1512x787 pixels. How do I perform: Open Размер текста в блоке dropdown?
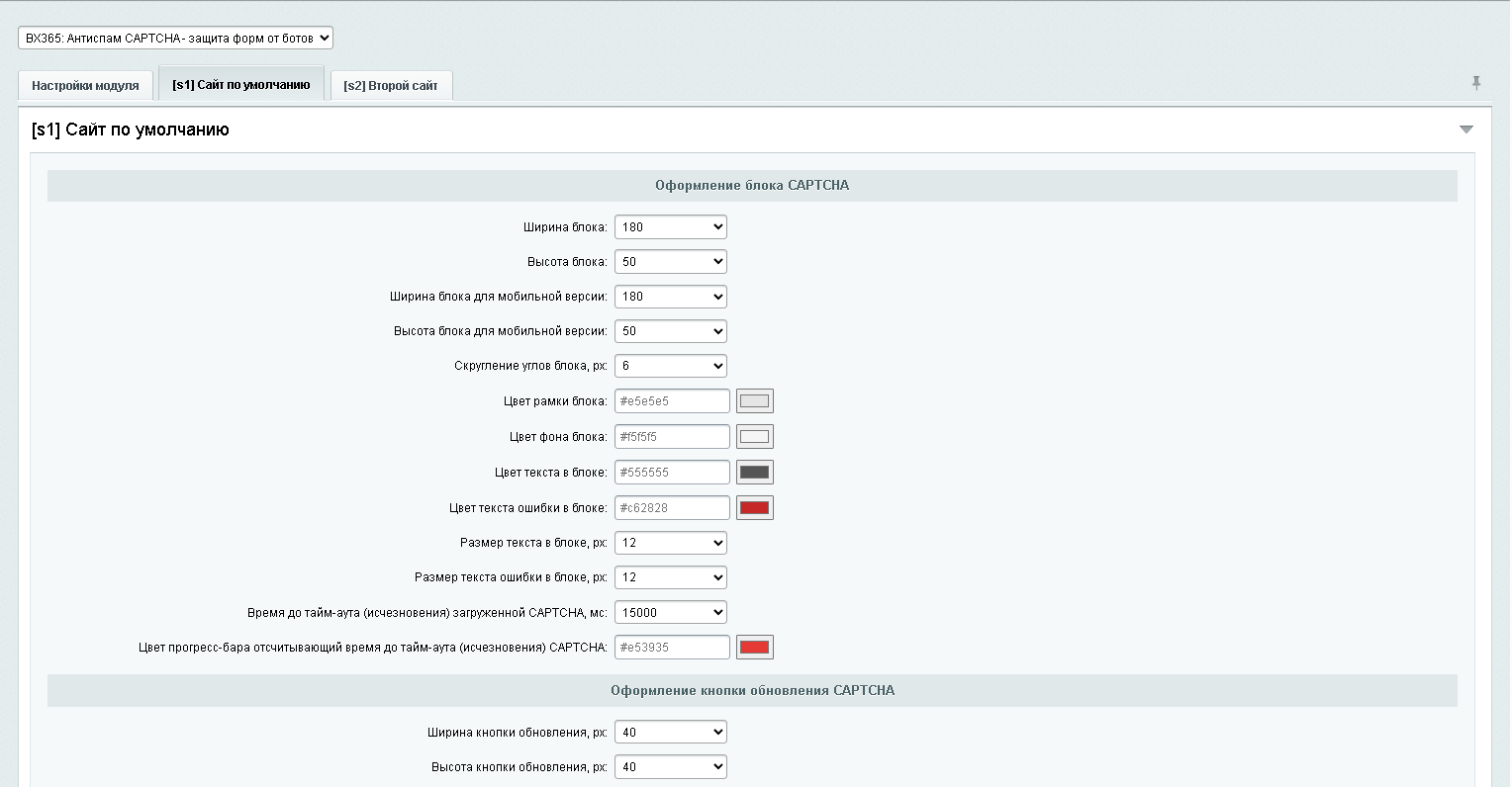tap(671, 543)
